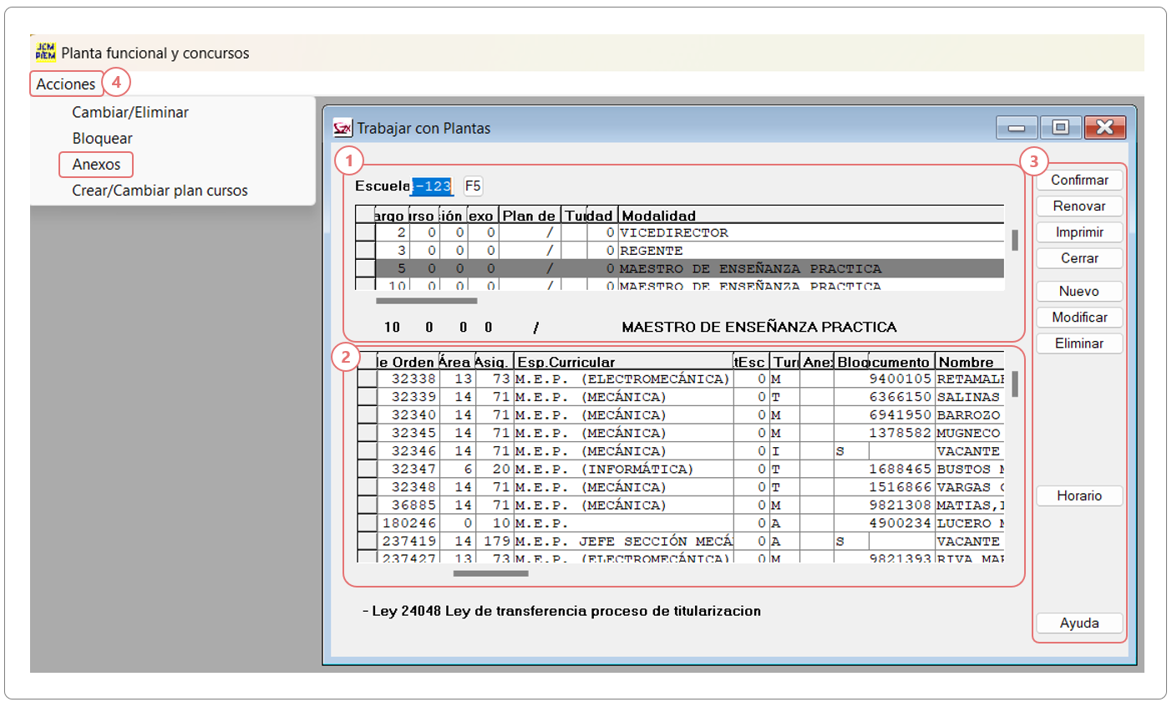Click the Ayuda button

click(1079, 623)
